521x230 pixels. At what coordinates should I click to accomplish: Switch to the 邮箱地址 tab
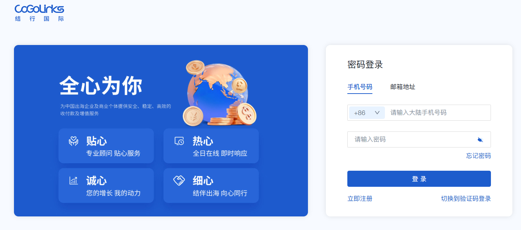click(x=403, y=87)
